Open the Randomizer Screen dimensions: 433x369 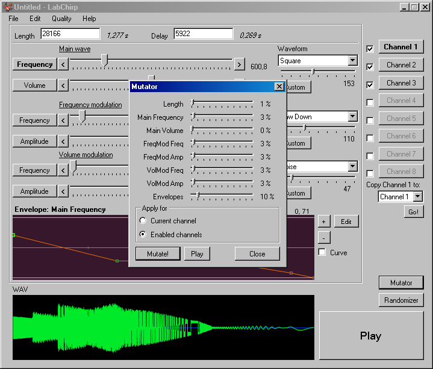coord(401,300)
